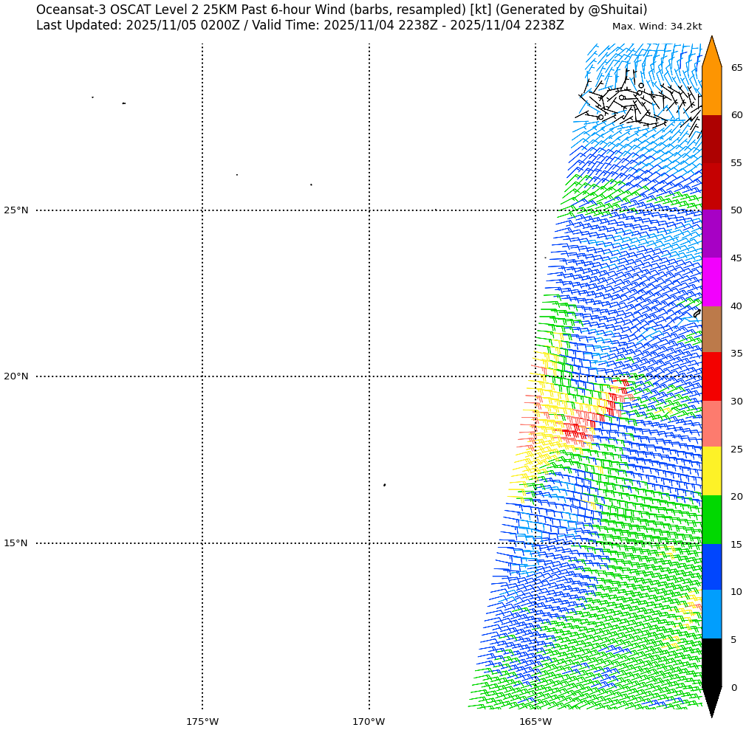This screenshot has width=746, height=730.
Task: Click the light blue 5–10 kt segment
Action: pyautogui.click(x=711, y=615)
